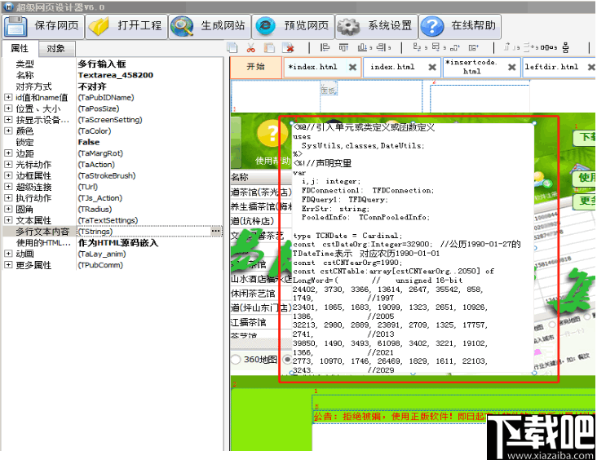Expand the 执行动作 property group
This screenshot has height=460, width=597.
8,198
